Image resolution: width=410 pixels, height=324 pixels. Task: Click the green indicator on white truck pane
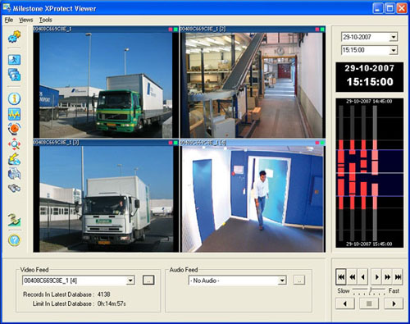click(x=175, y=143)
